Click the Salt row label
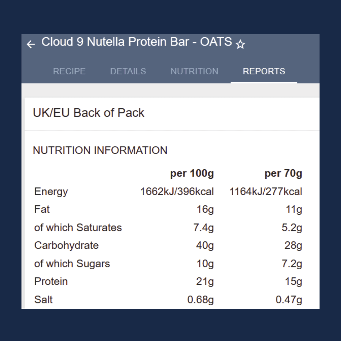 coord(44,299)
